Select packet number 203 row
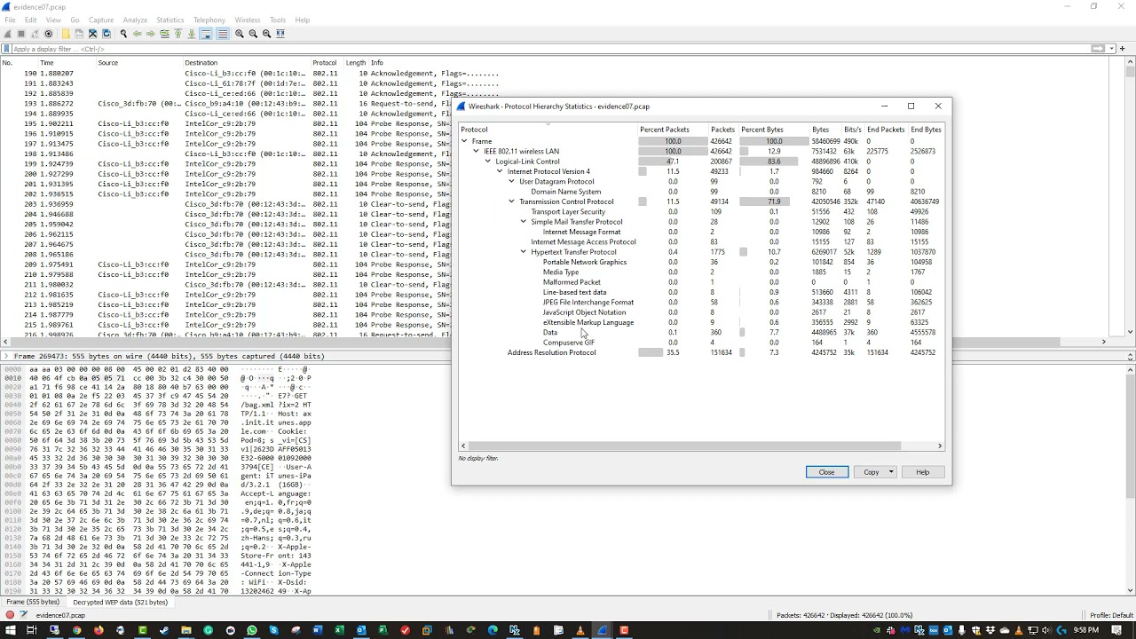This screenshot has width=1136, height=639. click(x=226, y=204)
